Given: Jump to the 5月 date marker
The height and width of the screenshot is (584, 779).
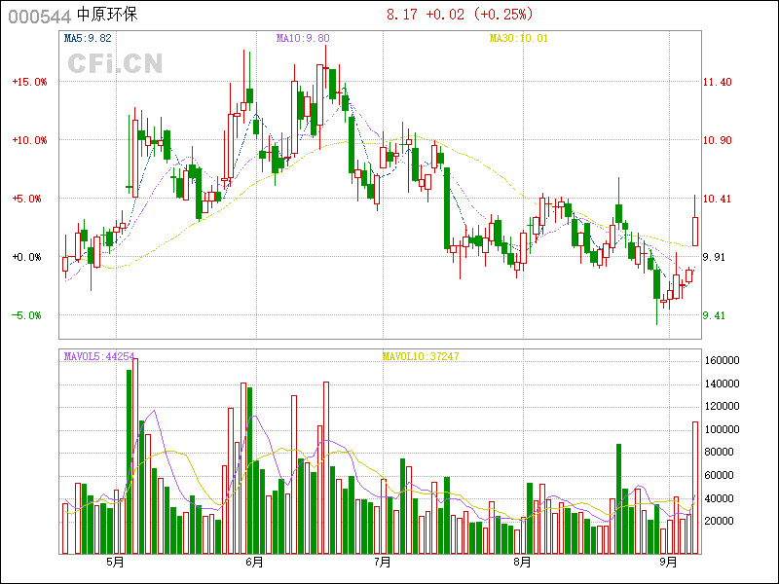Looking at the screenshot, I should pos(116,563).
